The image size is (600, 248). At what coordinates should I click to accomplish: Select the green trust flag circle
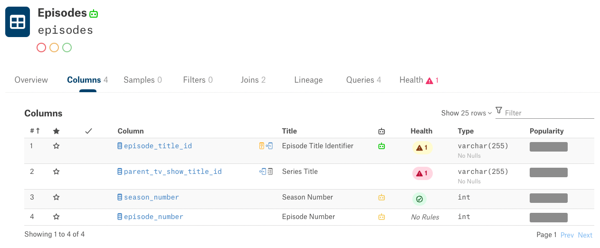[67, 48]
